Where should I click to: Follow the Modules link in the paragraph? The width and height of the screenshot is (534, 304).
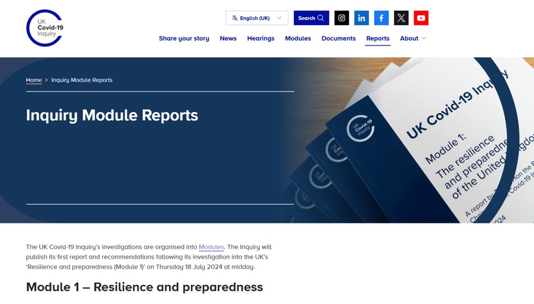click(211, 247)
